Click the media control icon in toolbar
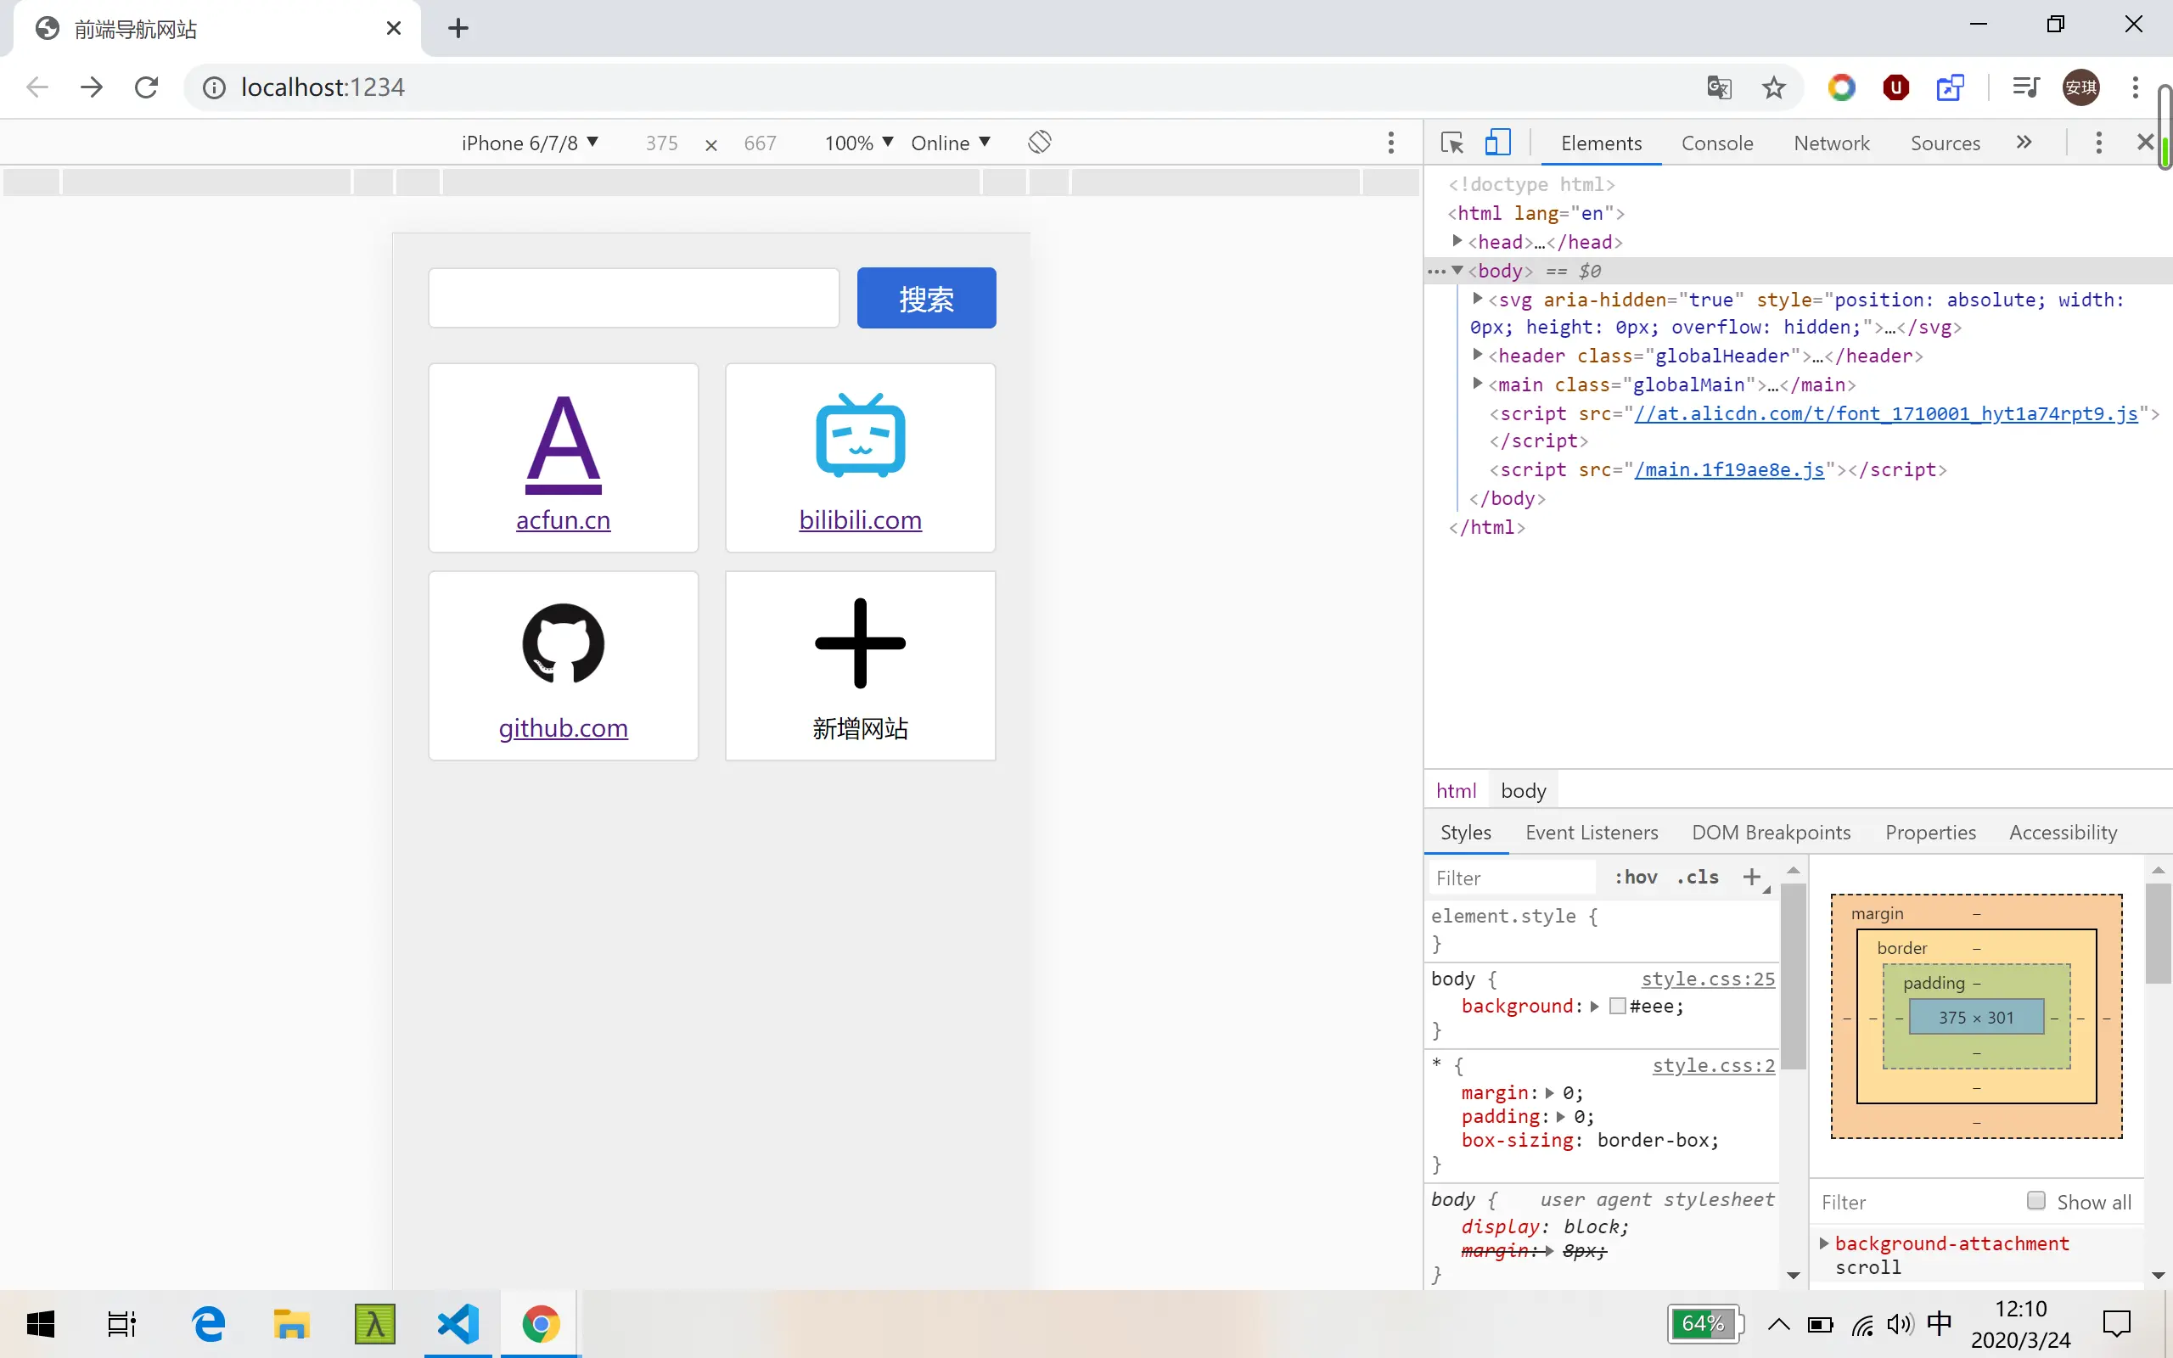 coord(2026,87)
